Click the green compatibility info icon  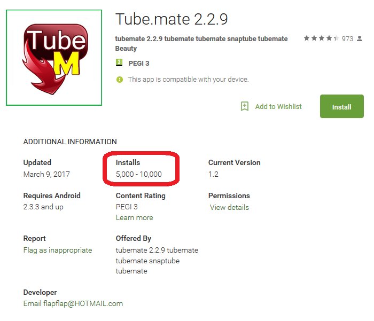120,80
